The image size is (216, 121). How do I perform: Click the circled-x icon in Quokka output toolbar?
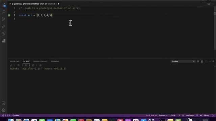[x=40, y=65]
